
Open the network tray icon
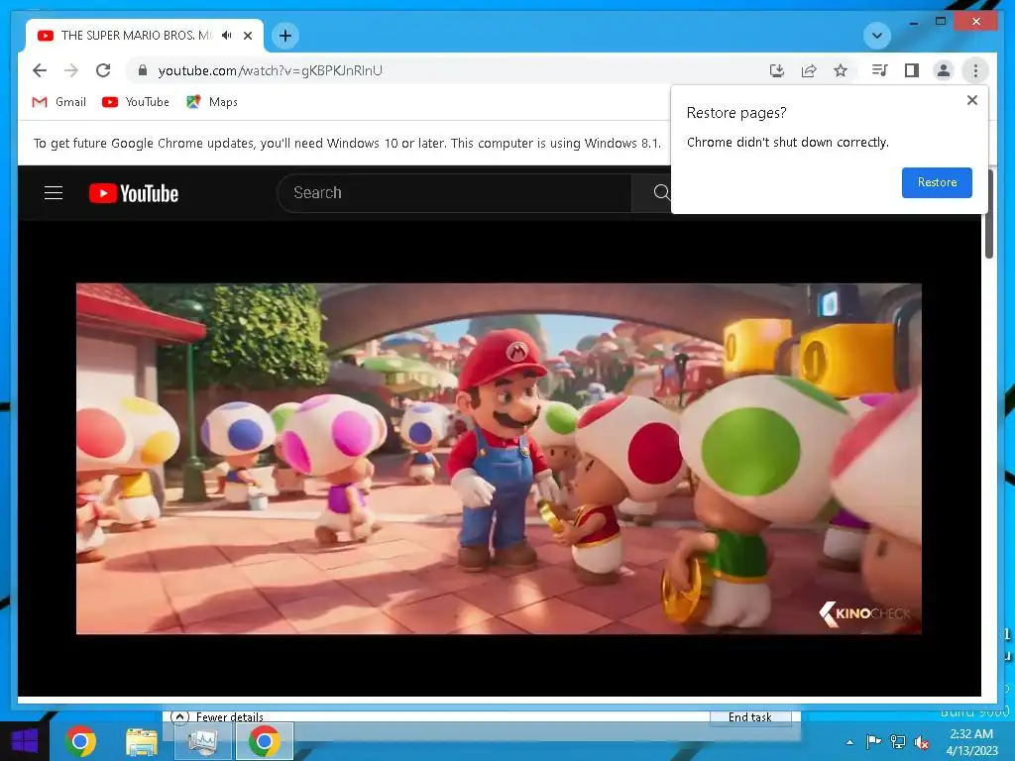(x=898, y=742)
